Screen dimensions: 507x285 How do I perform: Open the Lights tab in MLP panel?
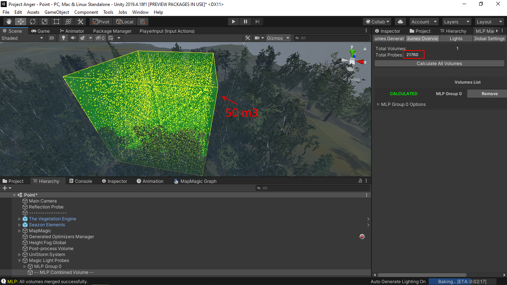point(456,39)
